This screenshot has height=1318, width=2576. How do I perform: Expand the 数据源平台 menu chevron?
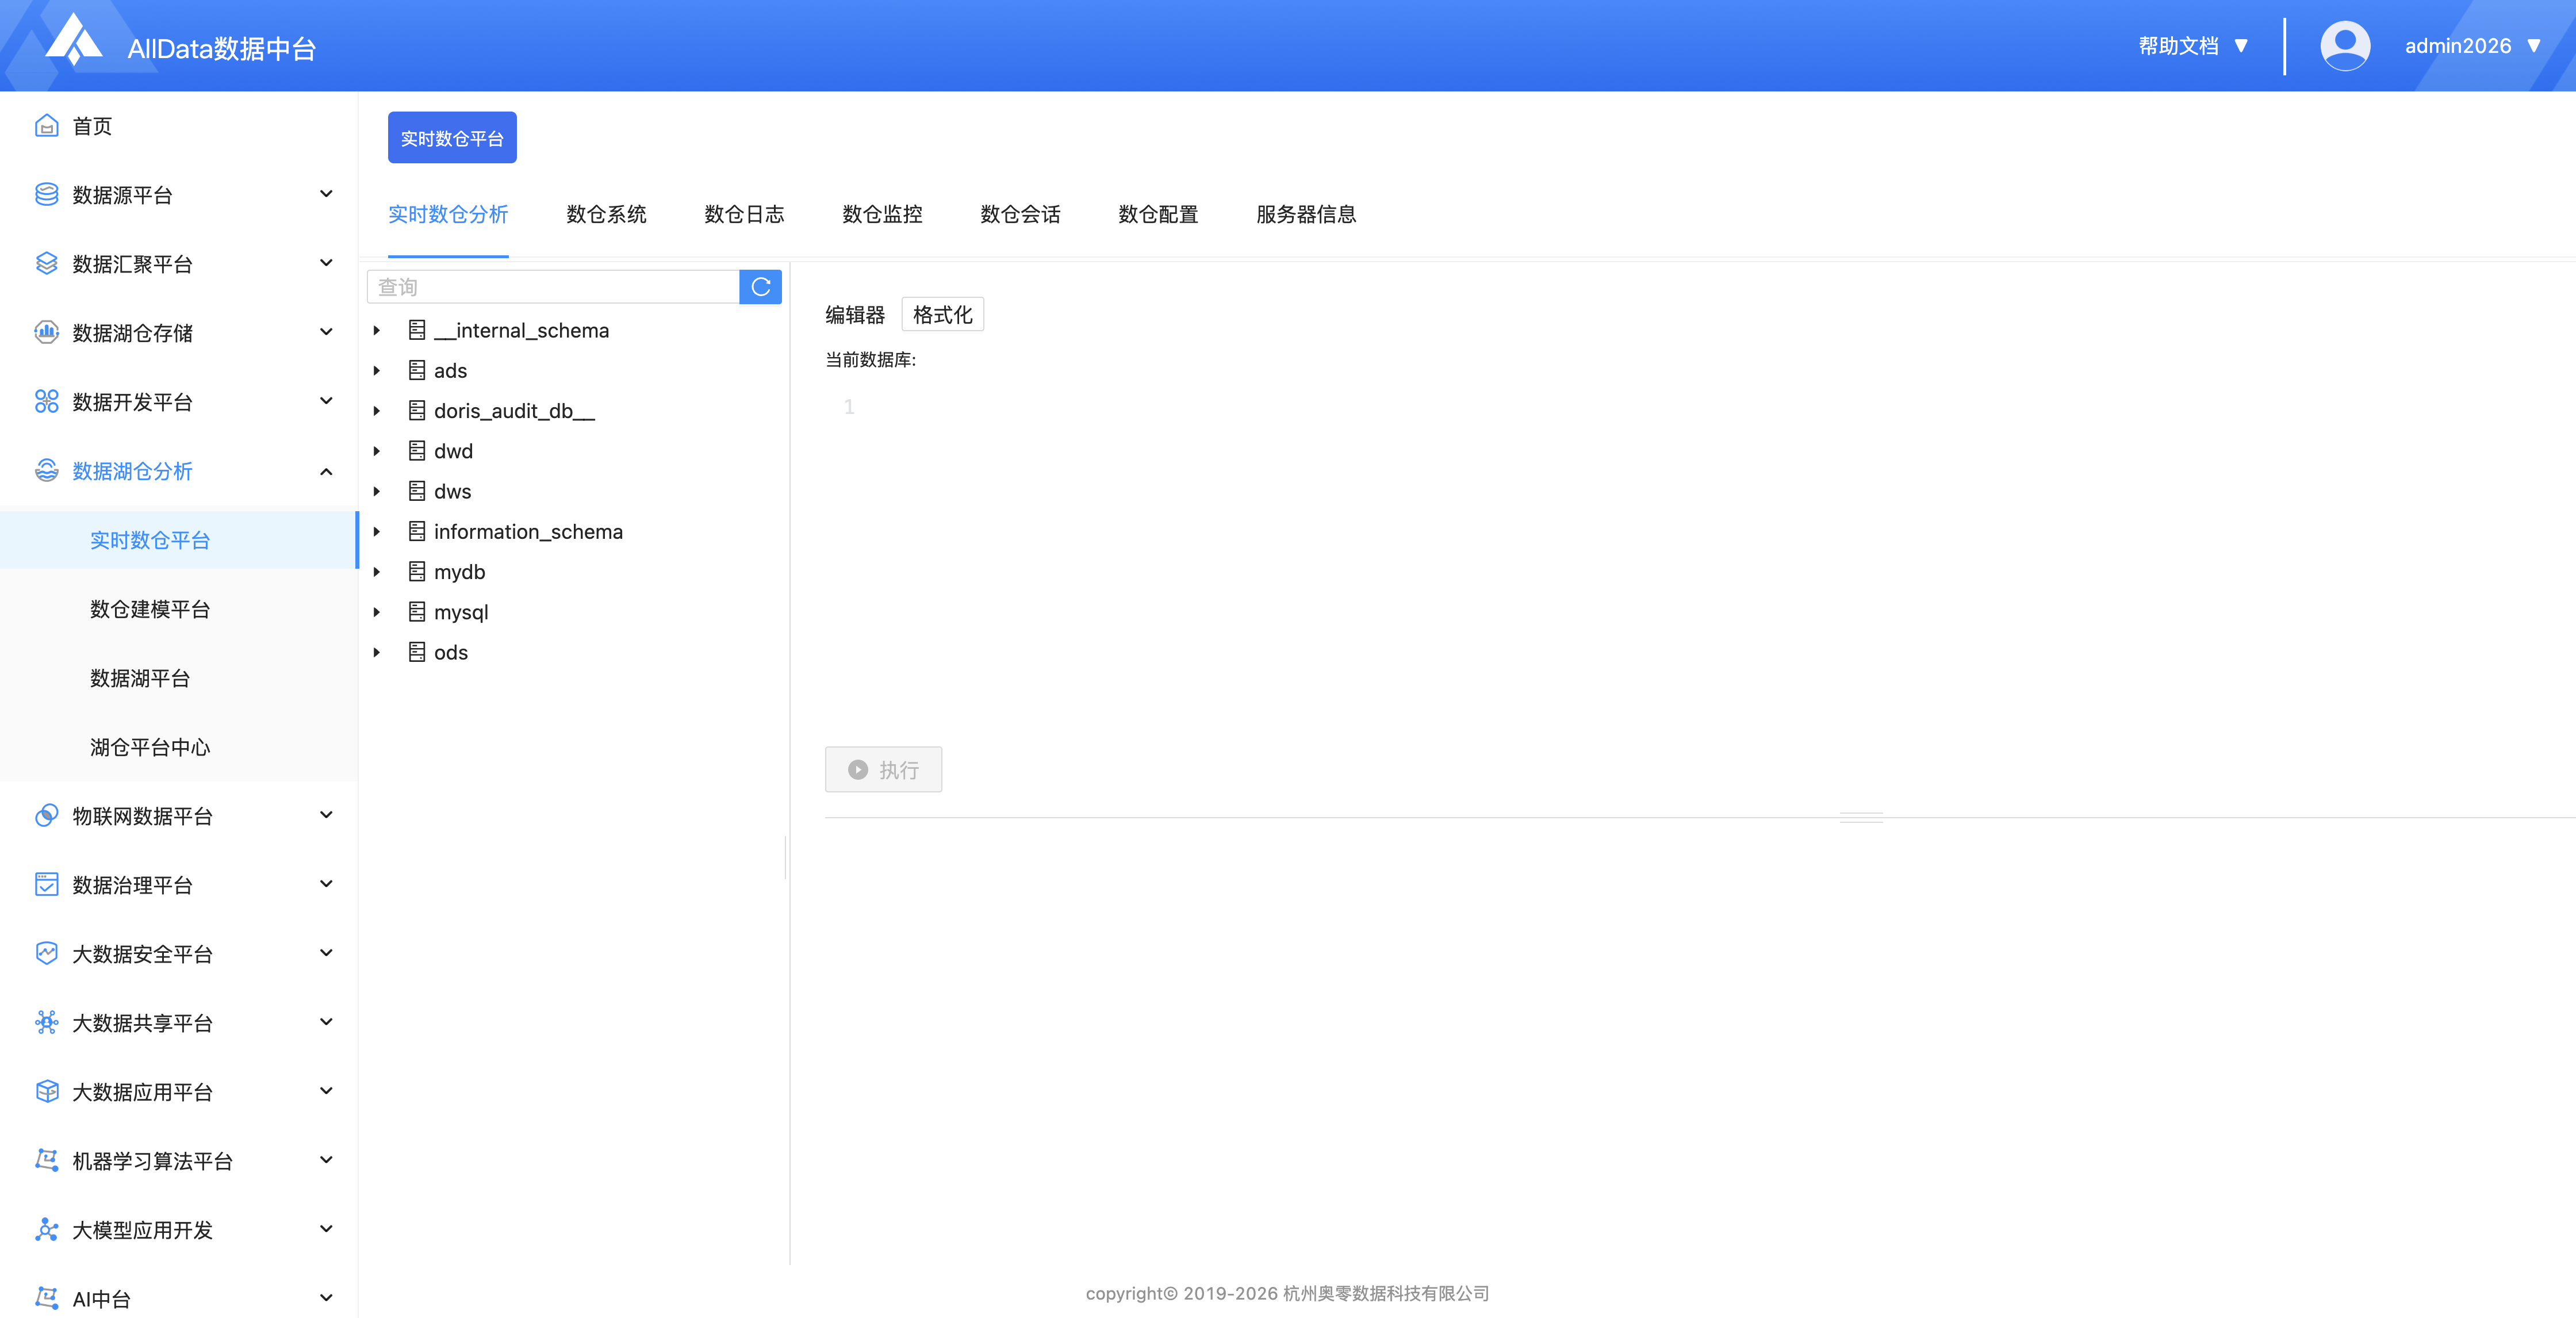click(x=326, y=194)
